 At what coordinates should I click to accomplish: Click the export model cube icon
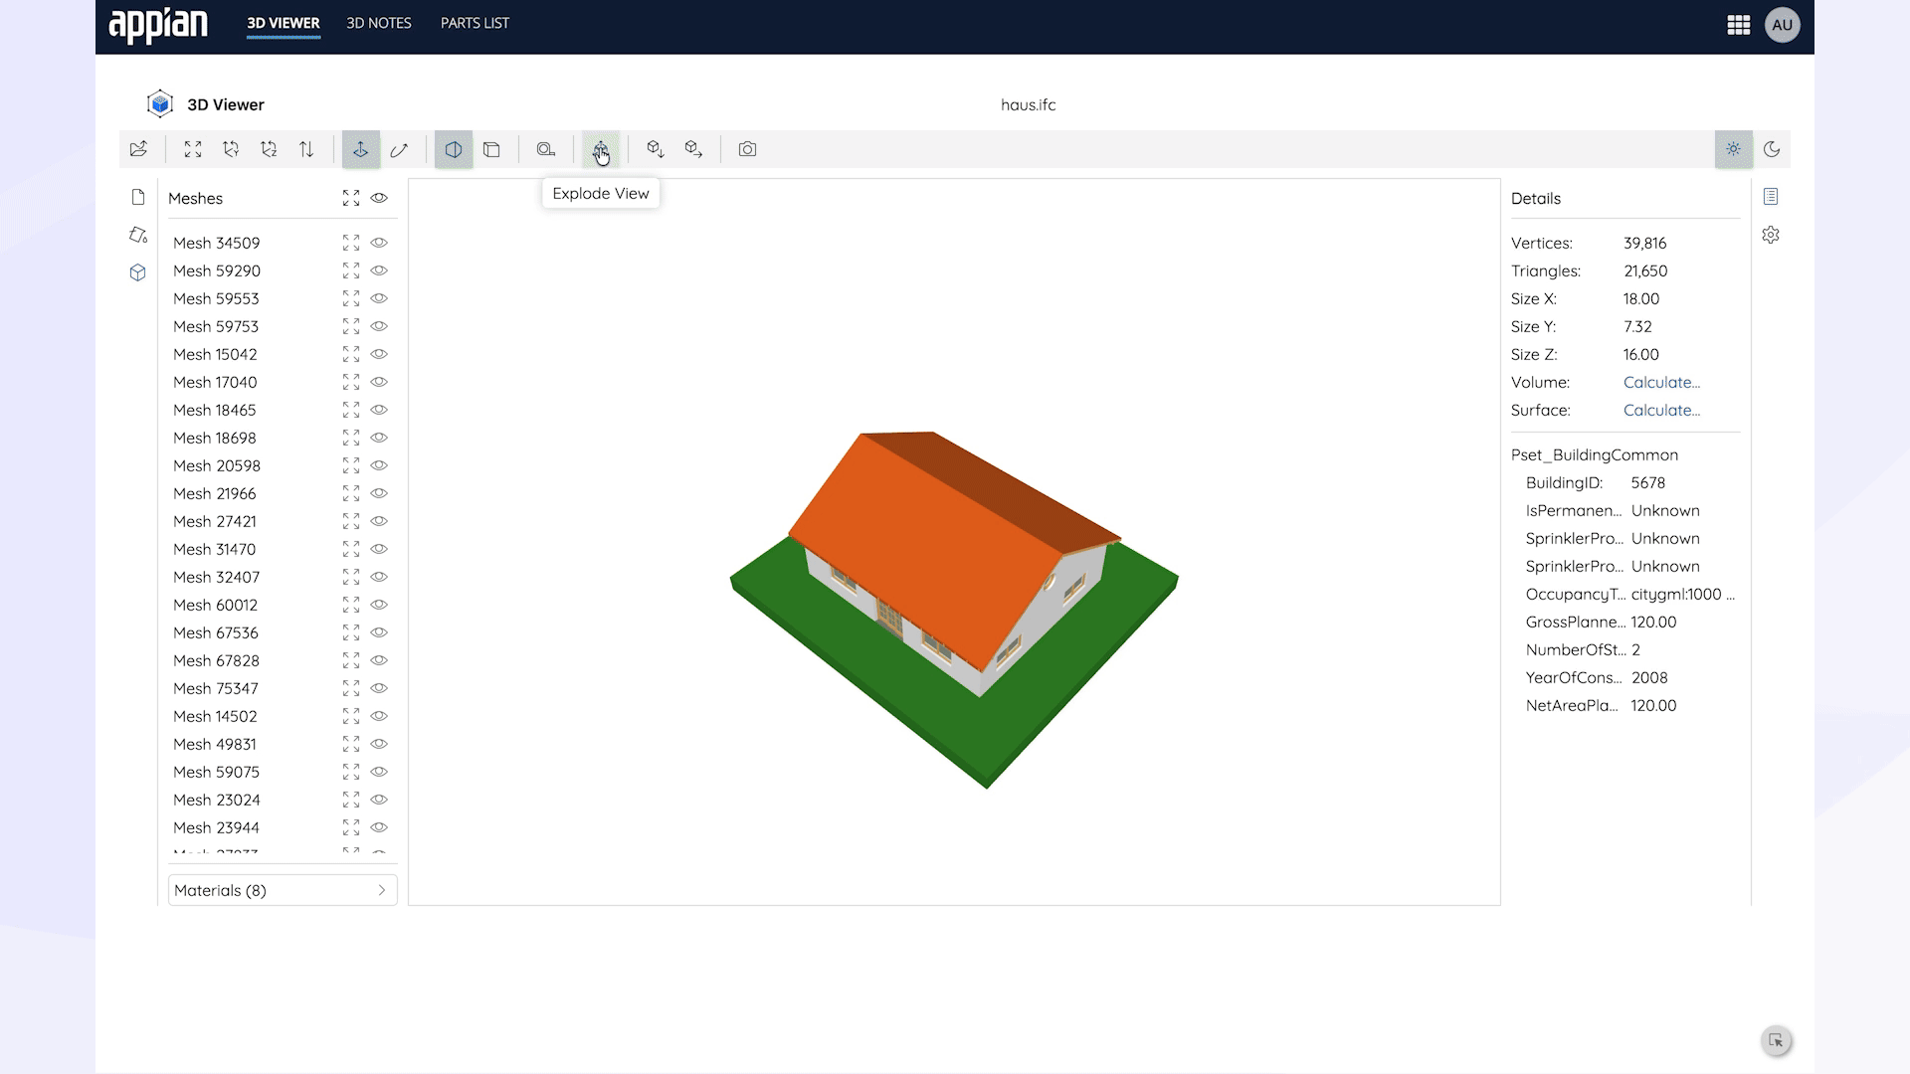coord(655,149)
